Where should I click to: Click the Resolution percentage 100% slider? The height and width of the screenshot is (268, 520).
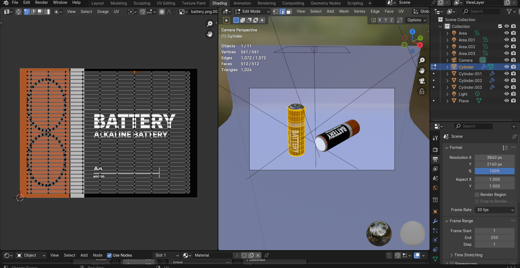(494, 171)
